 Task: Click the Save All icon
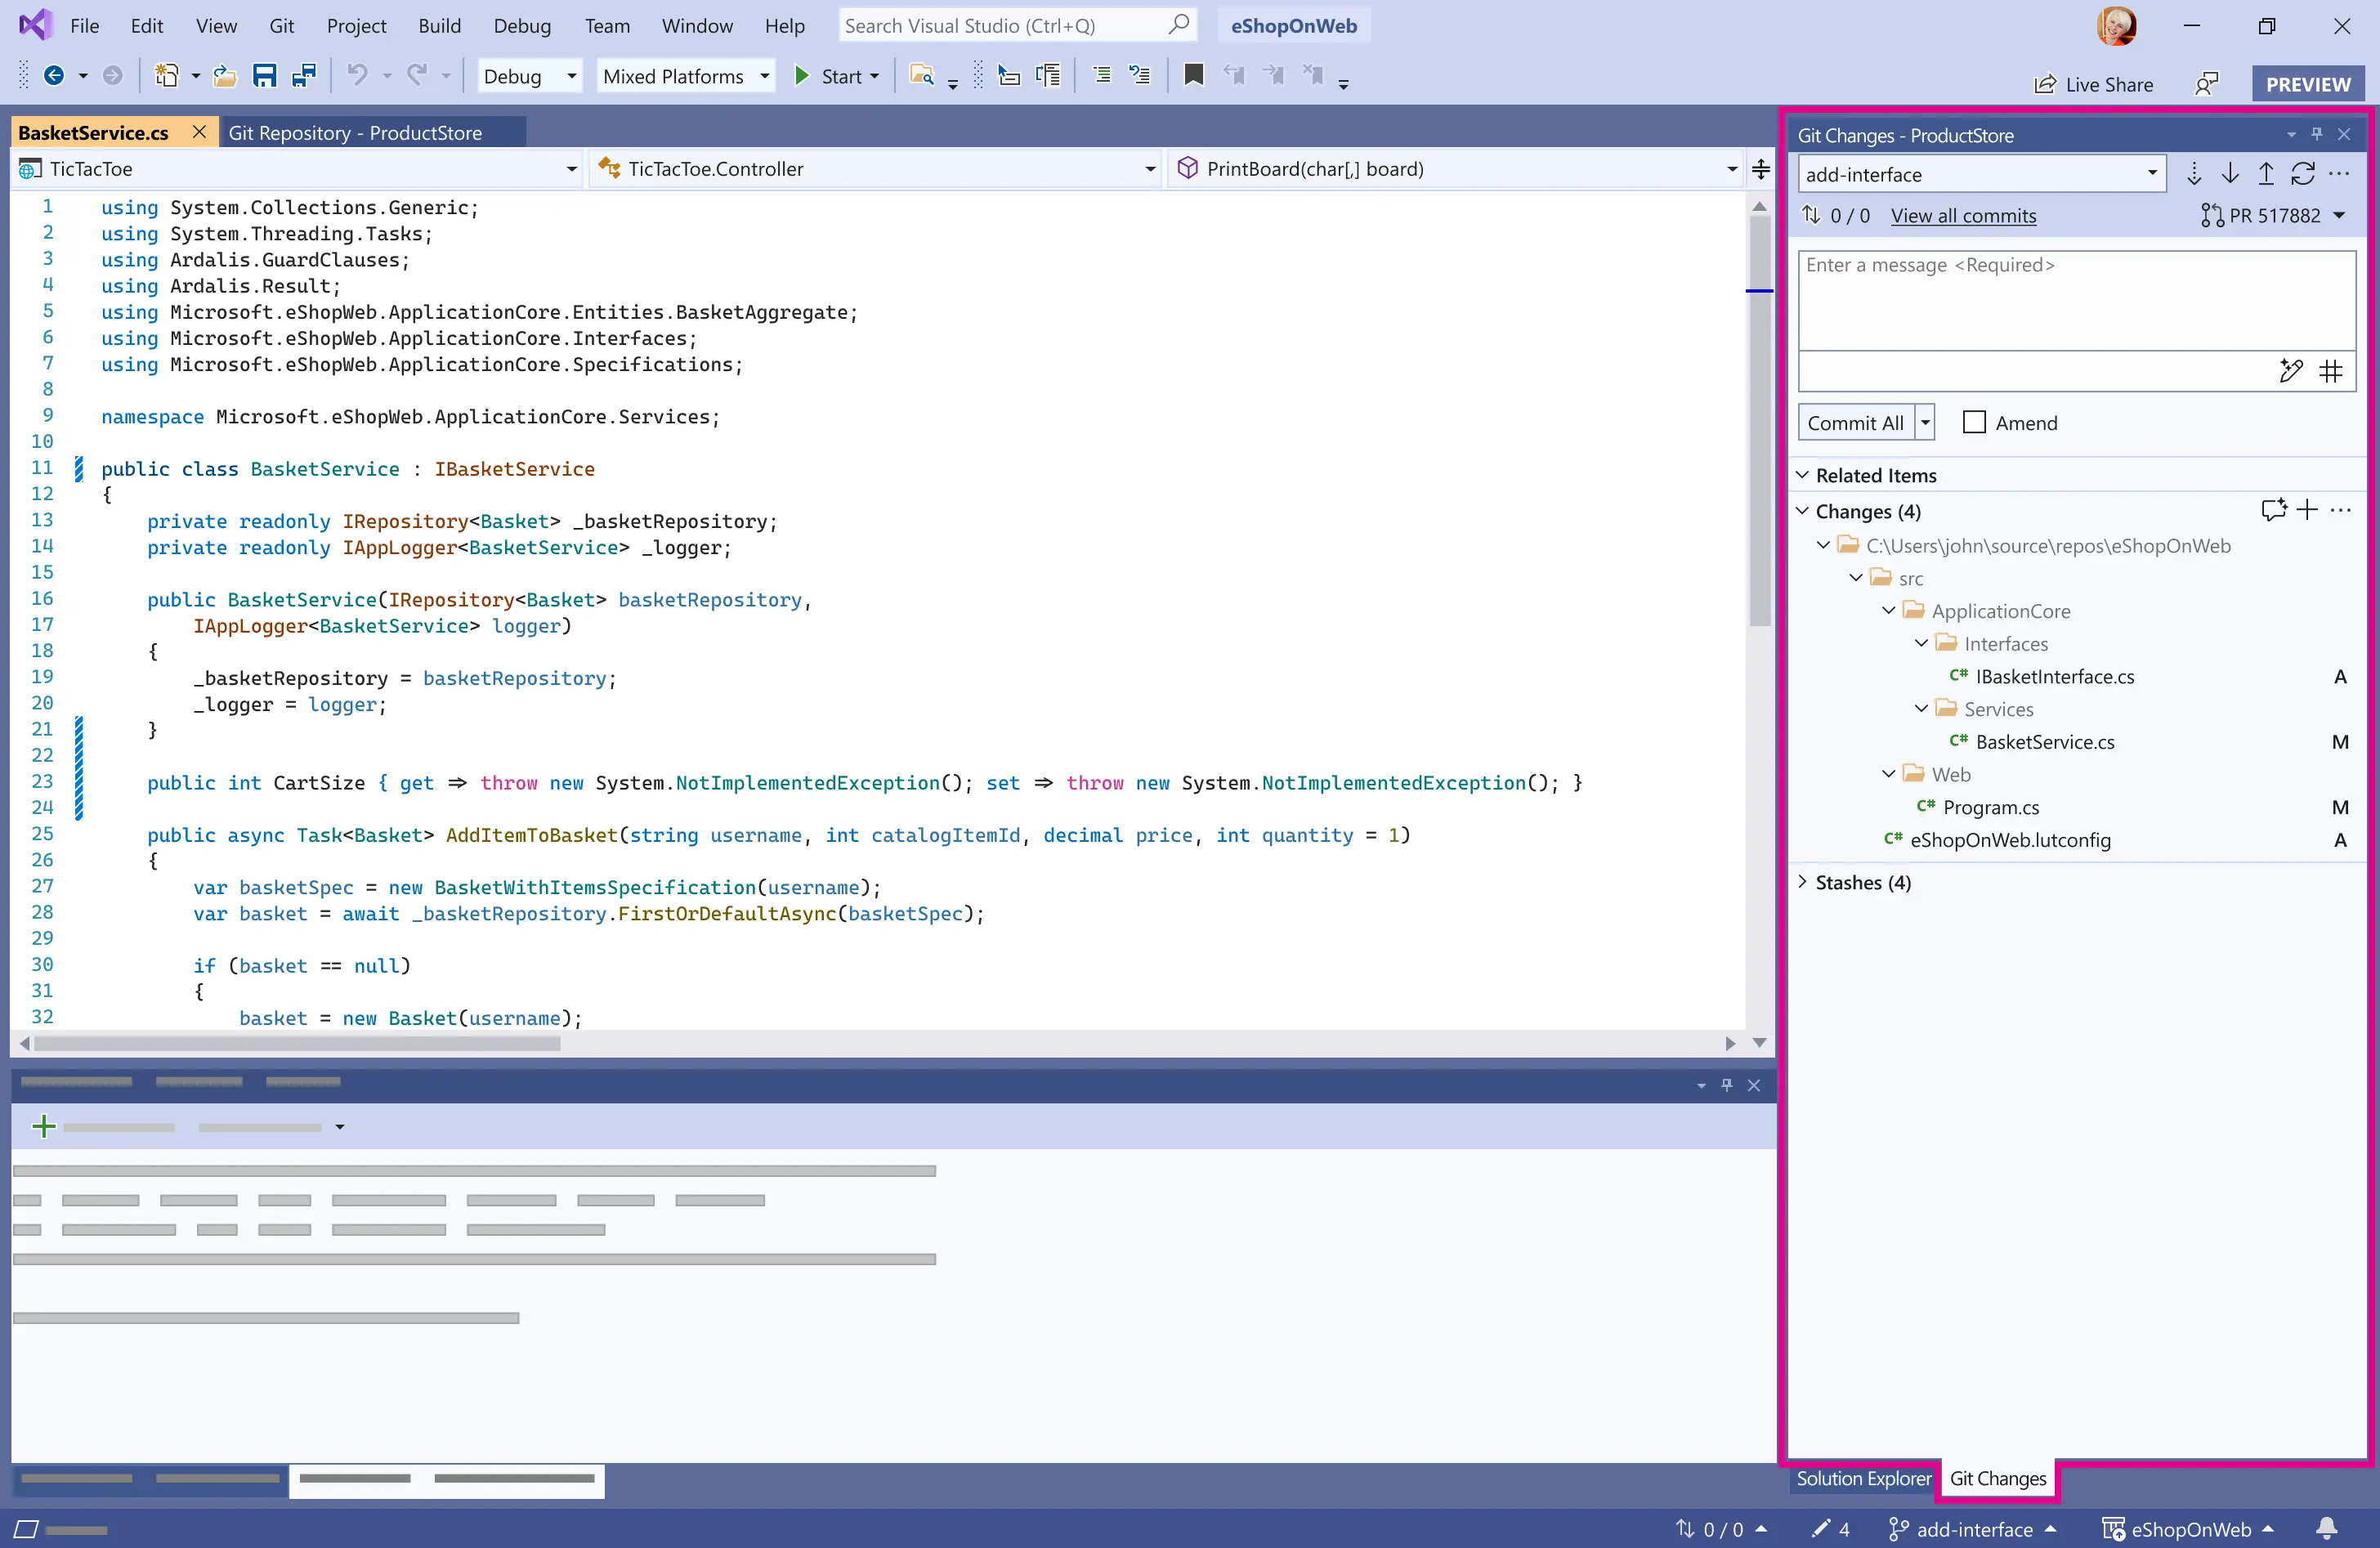pyautogui.click(x=304, y=75)
